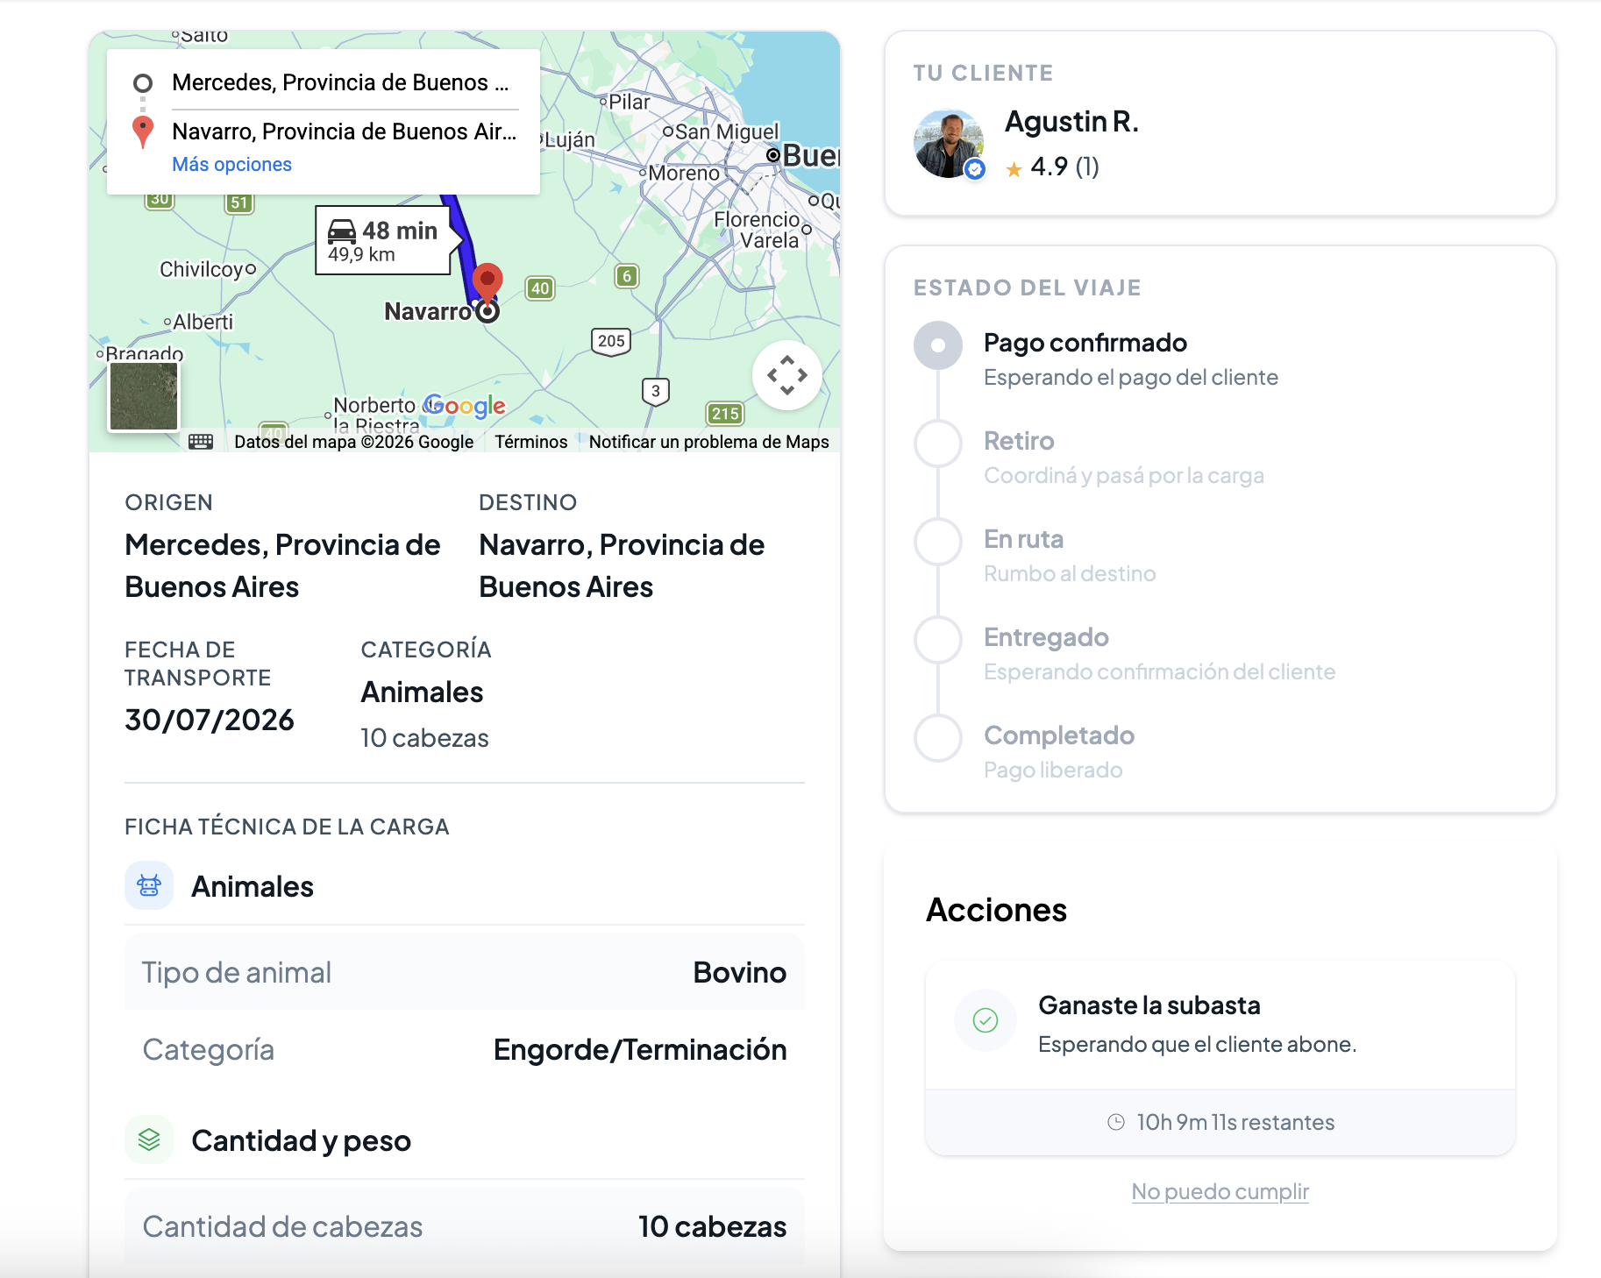Click the '48 min' route duration label

pos(400,231)
